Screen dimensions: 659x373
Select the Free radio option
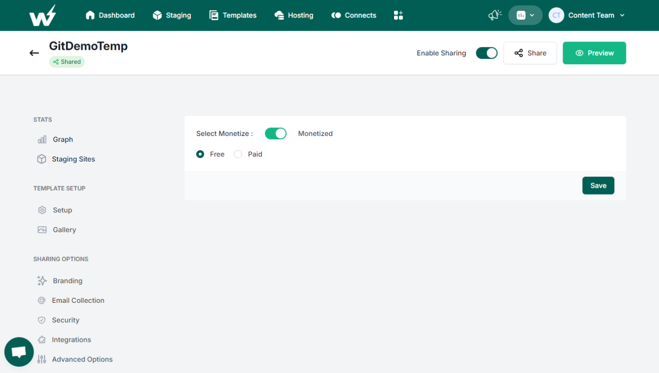click(x=200, y=154)
